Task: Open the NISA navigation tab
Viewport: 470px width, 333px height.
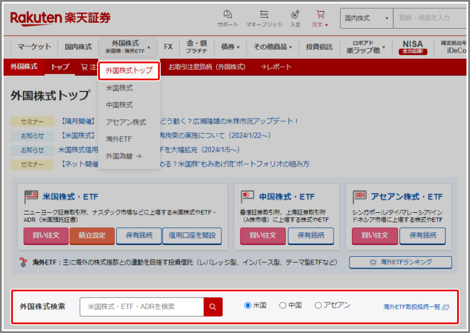Action: pyautogui.click(x=413, y=47)
